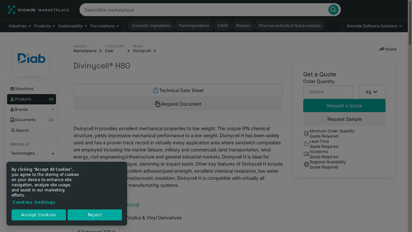This screenshot has height=232, width=412.
Task: Click the Incoterms truck icon
Action: (306, 154)
